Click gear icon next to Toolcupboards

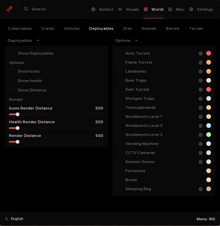point(201,107)
